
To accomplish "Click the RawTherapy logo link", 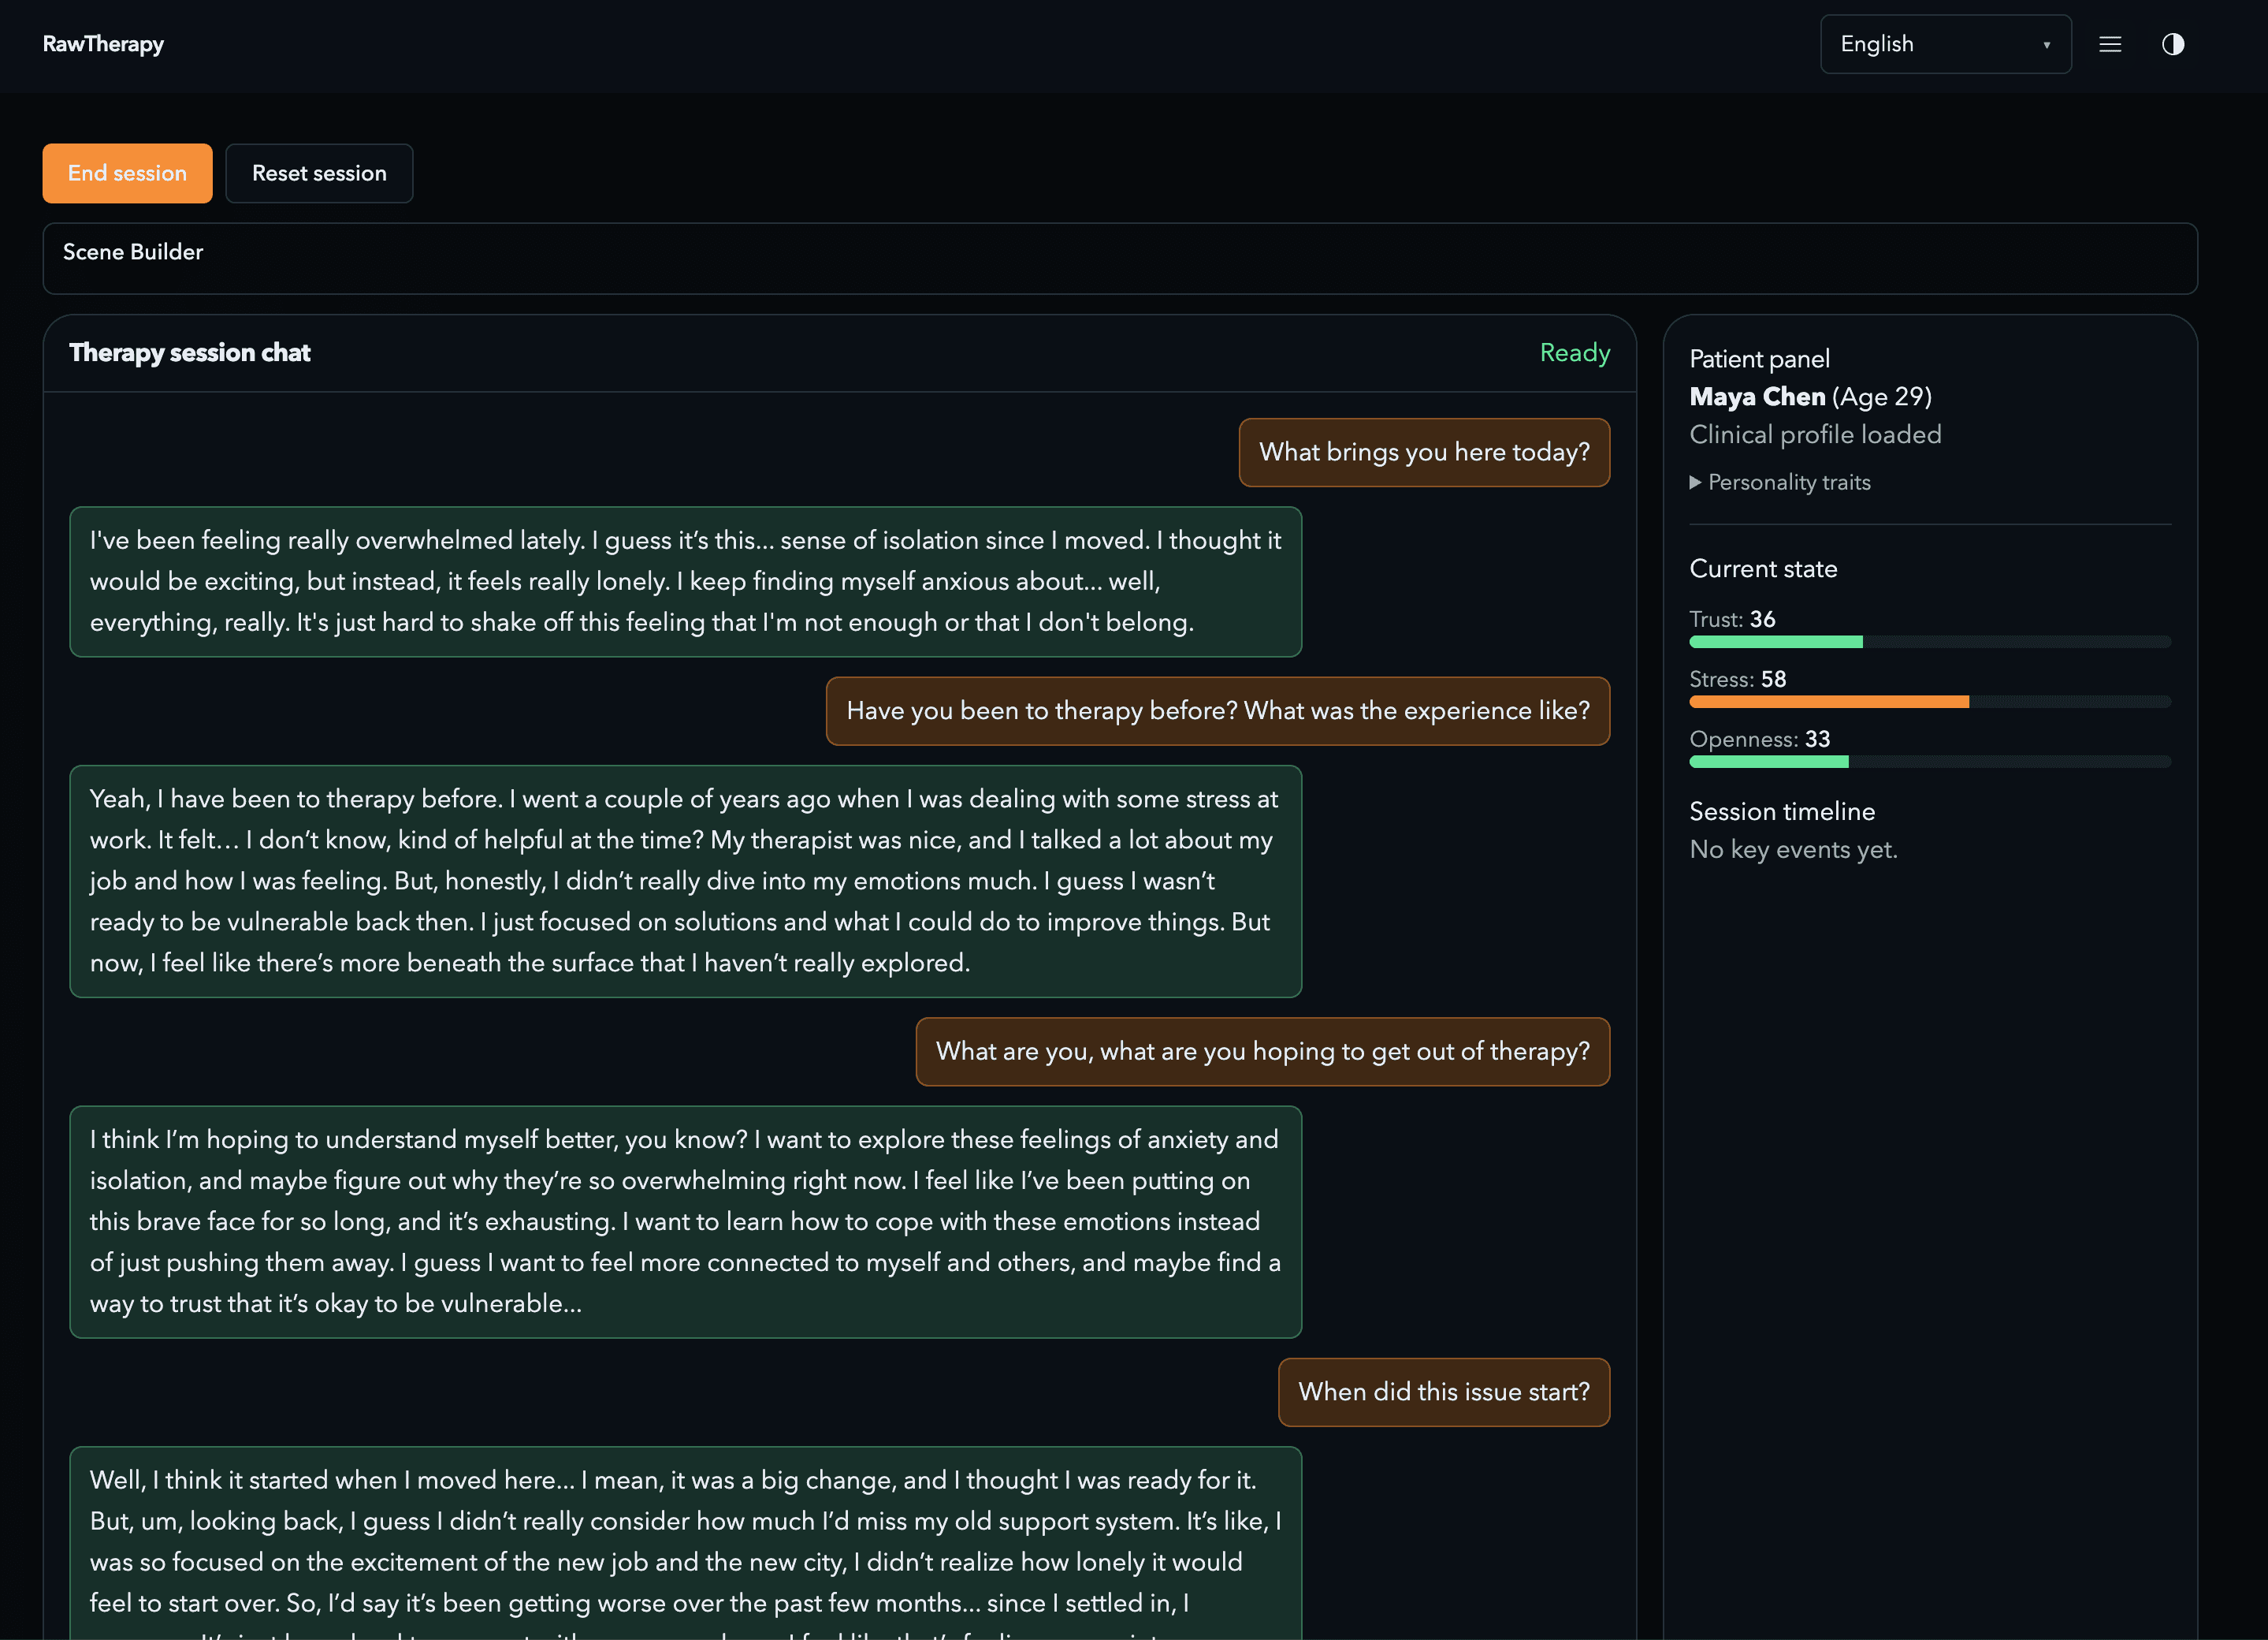I will [103, 44].
